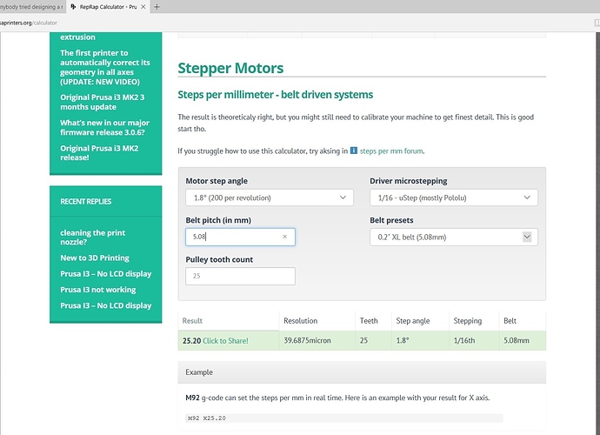Open 'Prusa I3 not working' reply
The height and width of the screenshot is (435, 600).
tap(98, 290)
